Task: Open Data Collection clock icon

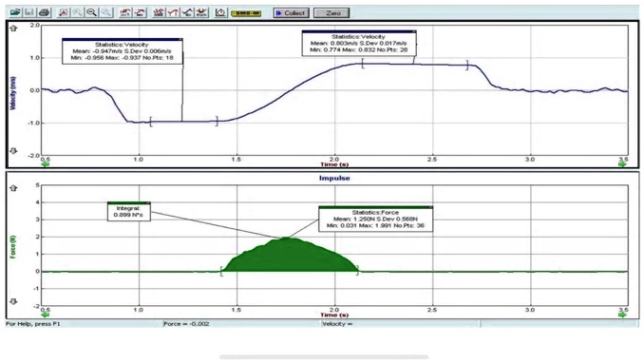Action: 220,12
